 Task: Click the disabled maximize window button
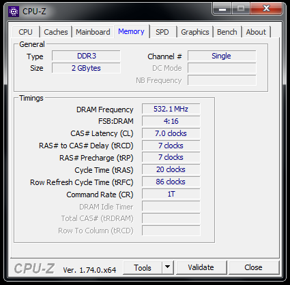click(241, 9)
